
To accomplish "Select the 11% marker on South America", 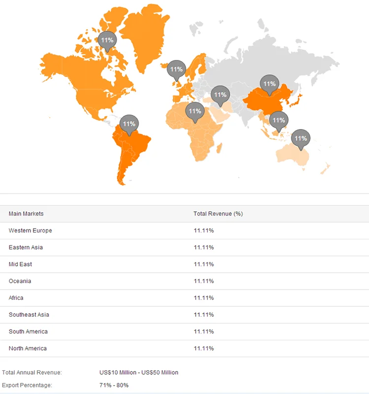I will (x=129, y=124).
